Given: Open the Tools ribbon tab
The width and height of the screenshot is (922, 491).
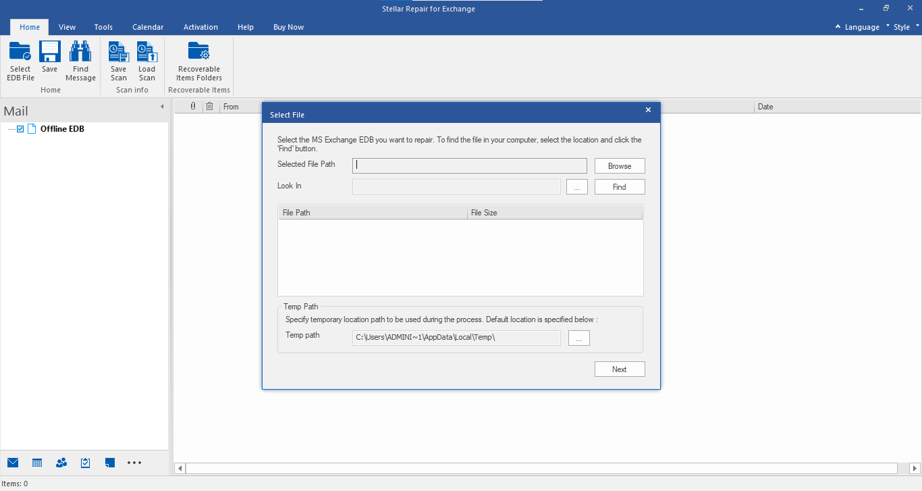Looking at the screenshot, I should (103, 27).
